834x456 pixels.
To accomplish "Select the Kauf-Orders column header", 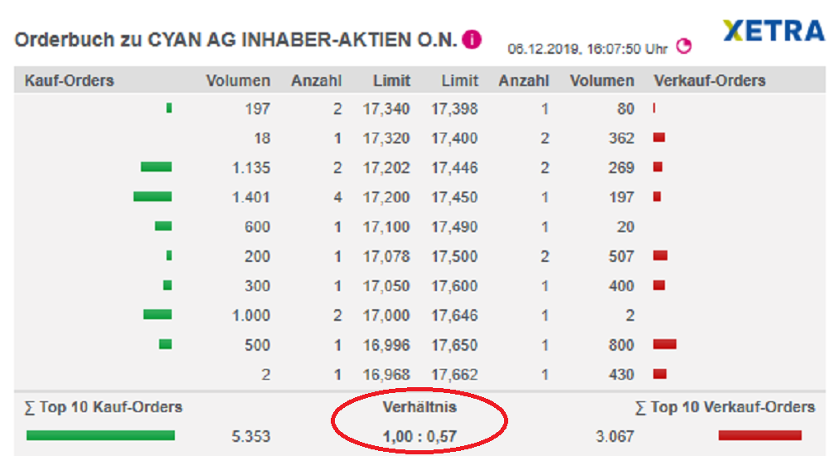I will (x=70, y=80).
